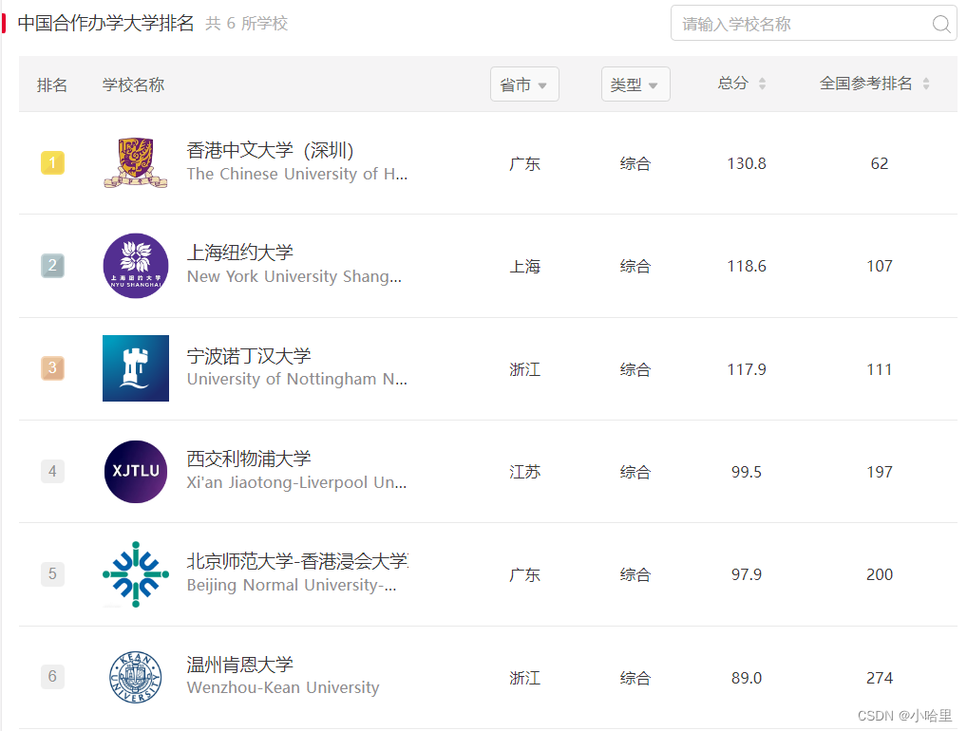The height and width of the screenshot is (731, 967).
Task: Click the rank 4 badge
Action: point(52,472)
